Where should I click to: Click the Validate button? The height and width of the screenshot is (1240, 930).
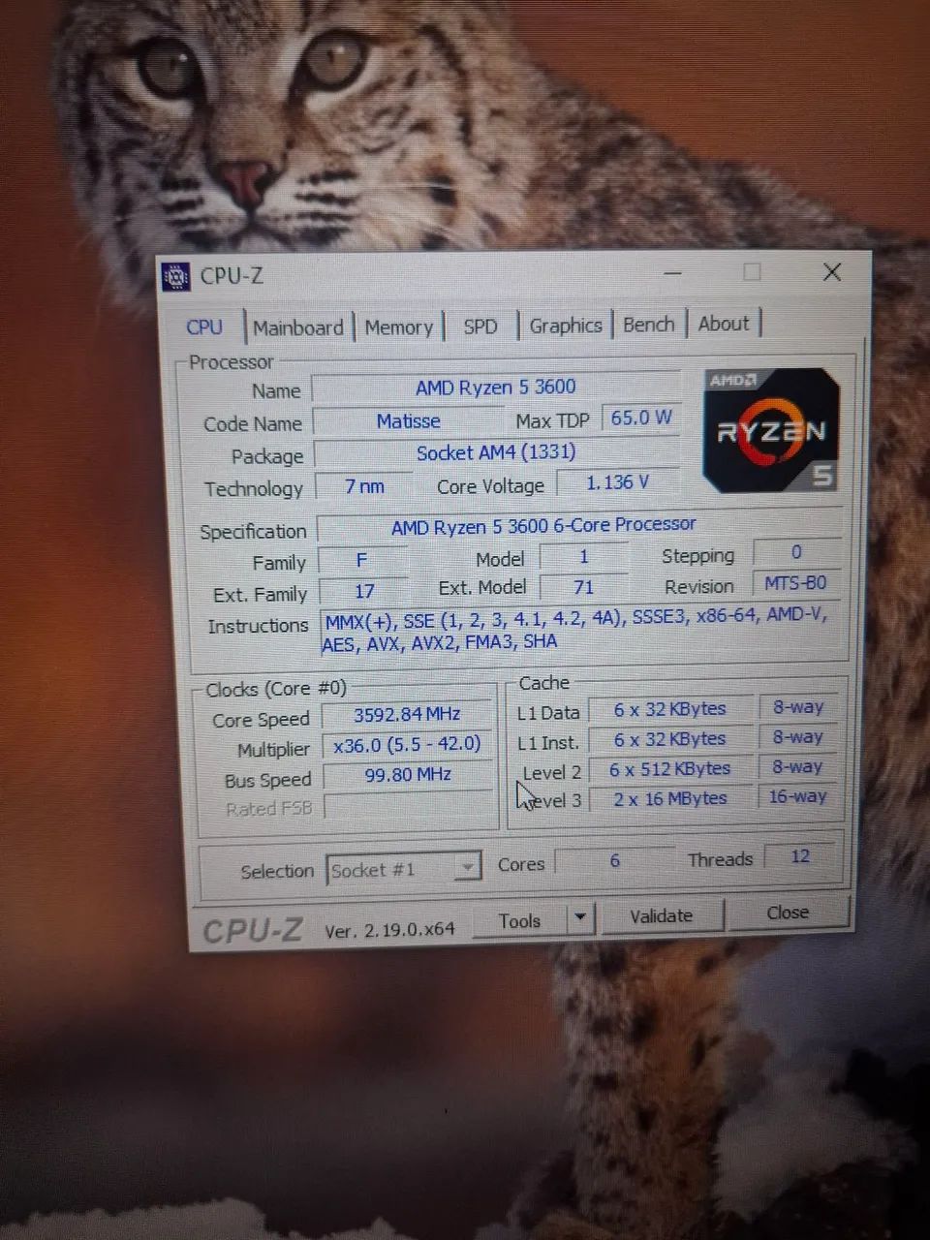[662, 915]
